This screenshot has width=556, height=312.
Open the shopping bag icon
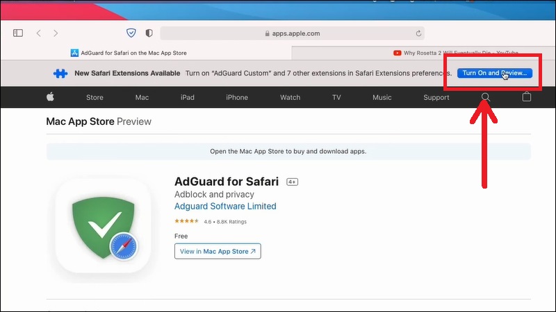coord(527,97)
